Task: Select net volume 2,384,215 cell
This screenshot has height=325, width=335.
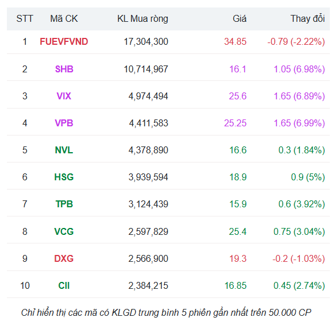Action: pyautogui.click(x=148, y=286)
